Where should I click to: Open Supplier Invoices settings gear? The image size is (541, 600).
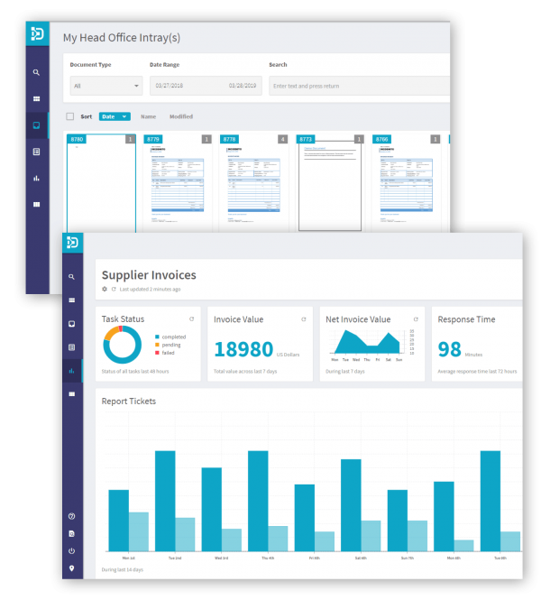pos(105,290)
